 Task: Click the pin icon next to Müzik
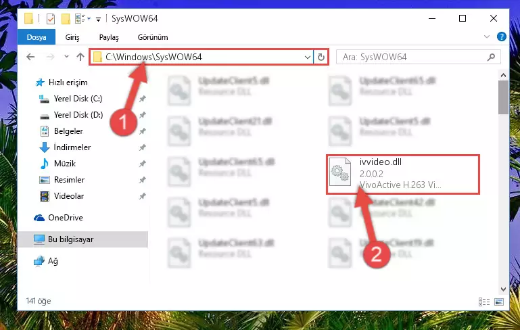[x=142, y=164]
